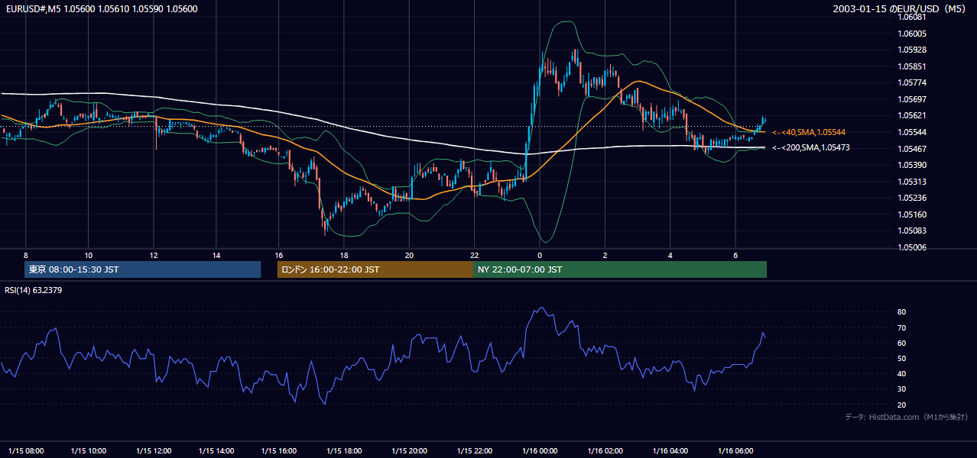Image resolution: width=977 pixels, height=458 pixels.
Task: Click price level 1.05390 on the axis
Action: pyautogui.click(x=913, y=165)
